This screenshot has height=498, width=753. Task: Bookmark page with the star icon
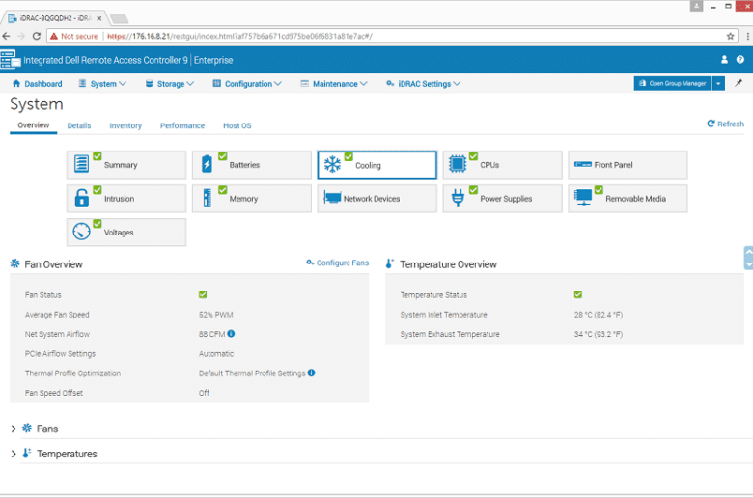point(731,36)
